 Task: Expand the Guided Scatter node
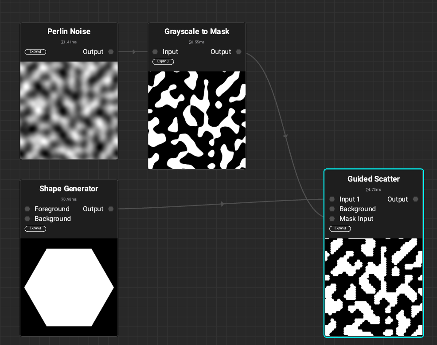coord(340,229)
